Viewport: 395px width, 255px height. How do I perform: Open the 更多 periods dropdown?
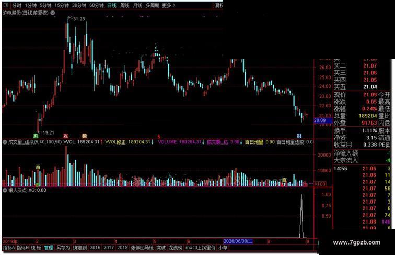pyautogui.click(x=169, y=5)
